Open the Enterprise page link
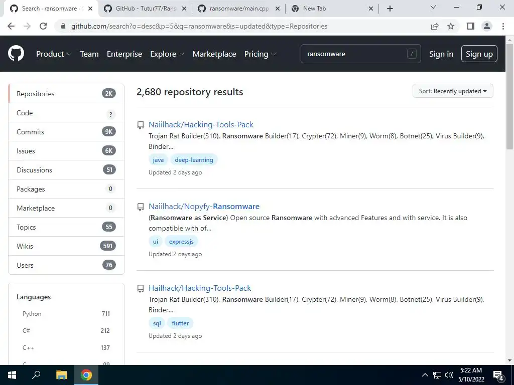Viewport: 514px width, 385px height. pyautogui.click(x=124, y=54)
